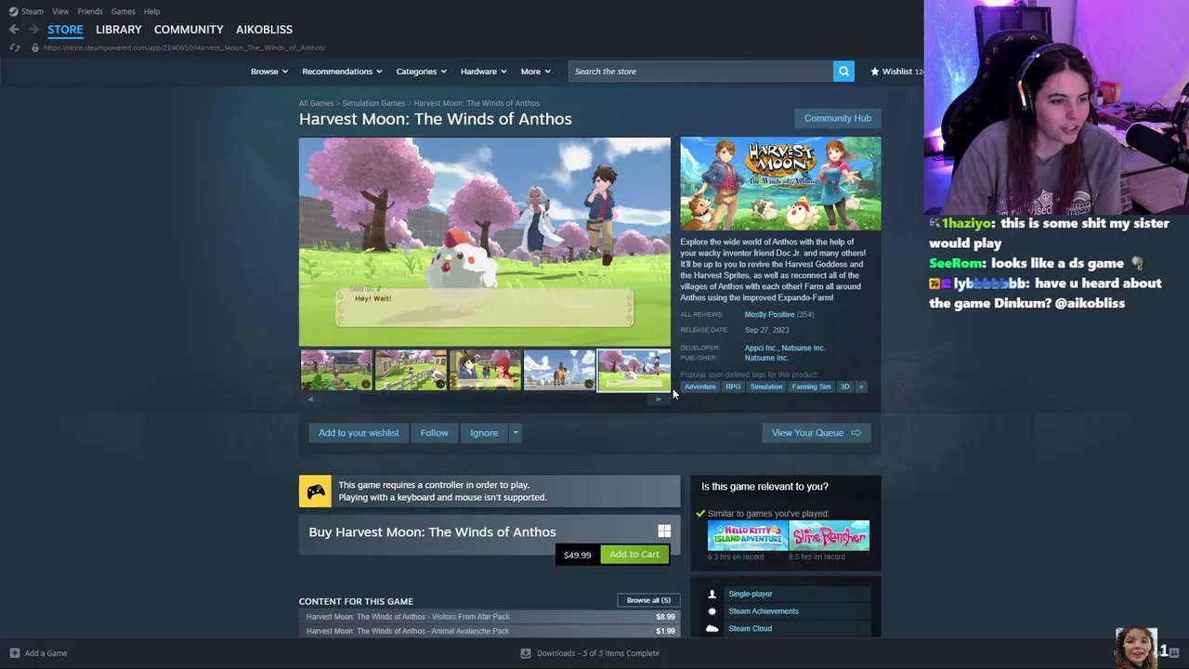Open the Visitors From Afar Pack DLC
This screenshot has width=1189, height=669.
490,617
